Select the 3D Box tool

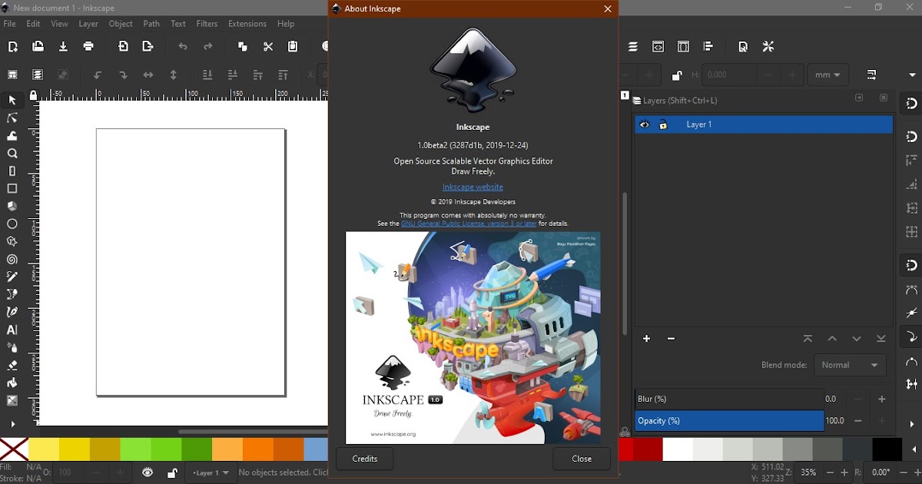tap(12, 207)
